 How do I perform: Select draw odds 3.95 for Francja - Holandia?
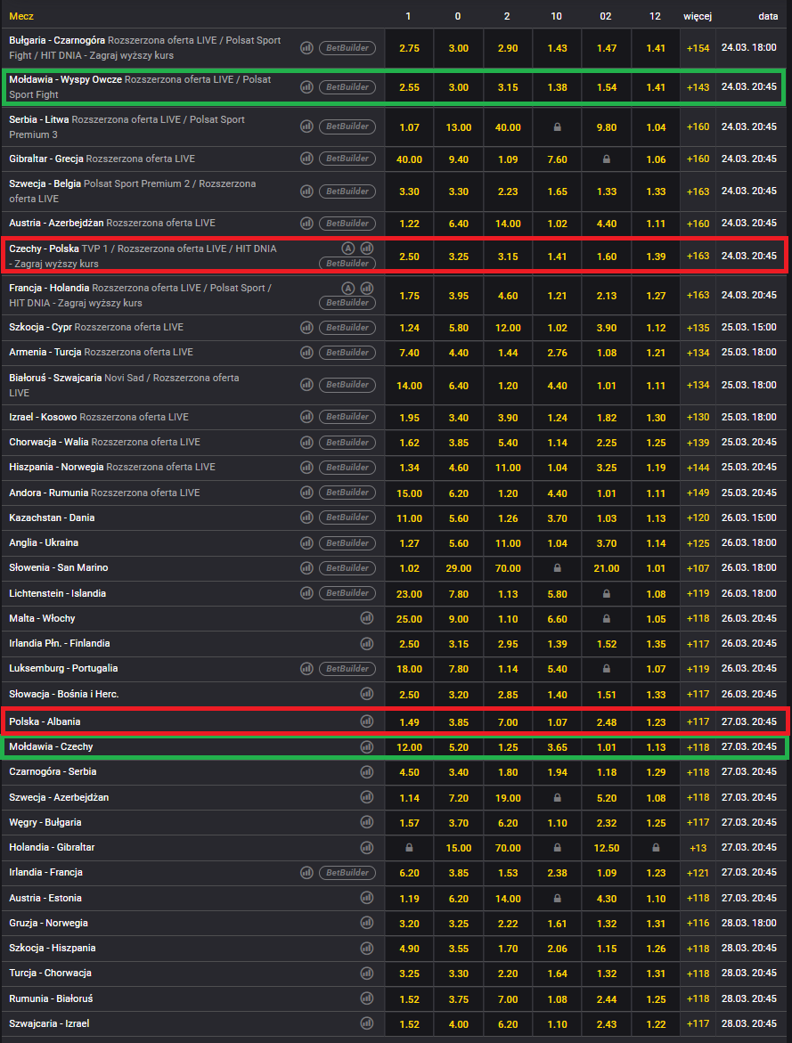click(459, 296)
